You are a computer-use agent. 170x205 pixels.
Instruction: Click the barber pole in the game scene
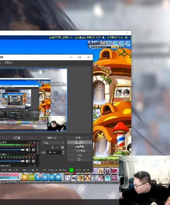tap(121, 136)
